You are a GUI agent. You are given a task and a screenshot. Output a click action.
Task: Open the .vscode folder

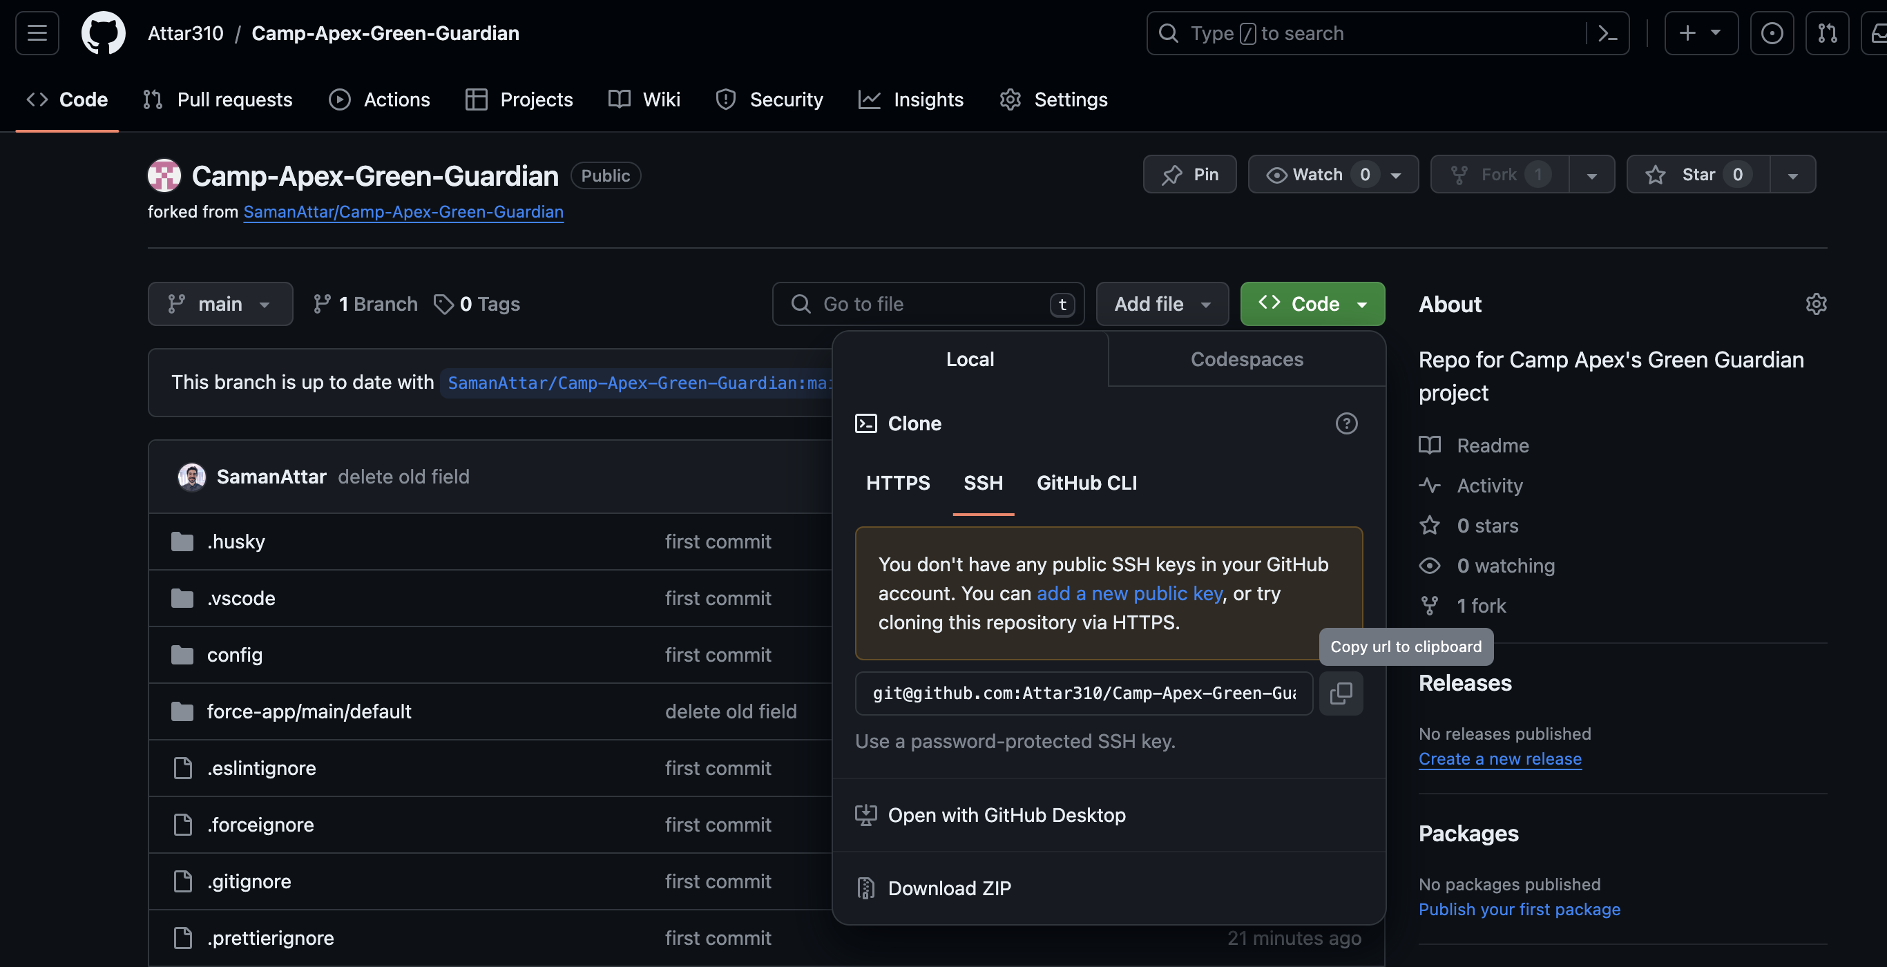[x=241, y=597]
